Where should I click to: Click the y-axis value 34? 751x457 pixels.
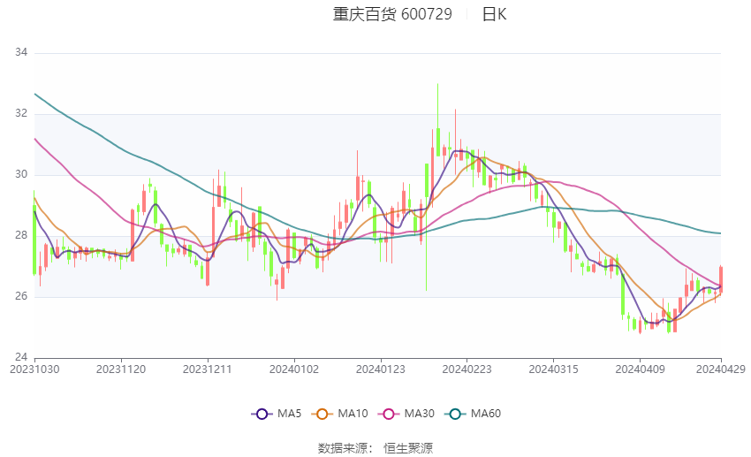(x=21, y=52)
